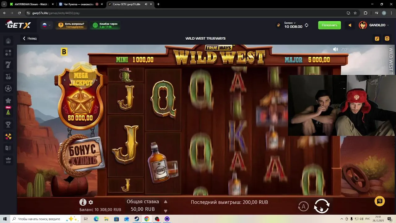Open the home icon in left sidebar

click(x=8, y=41)
